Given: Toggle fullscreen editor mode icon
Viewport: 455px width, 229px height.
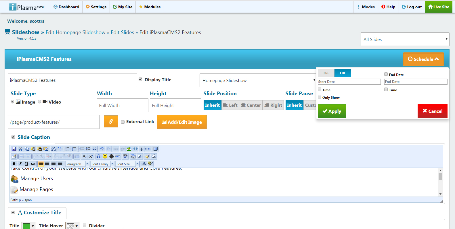Looking at the screenshot, I should [x=155, y=149].
